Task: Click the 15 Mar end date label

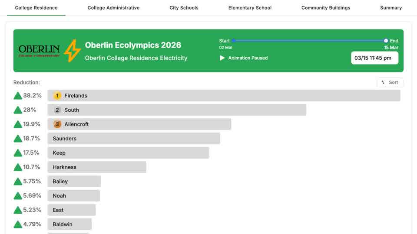Action: (391, 48)
